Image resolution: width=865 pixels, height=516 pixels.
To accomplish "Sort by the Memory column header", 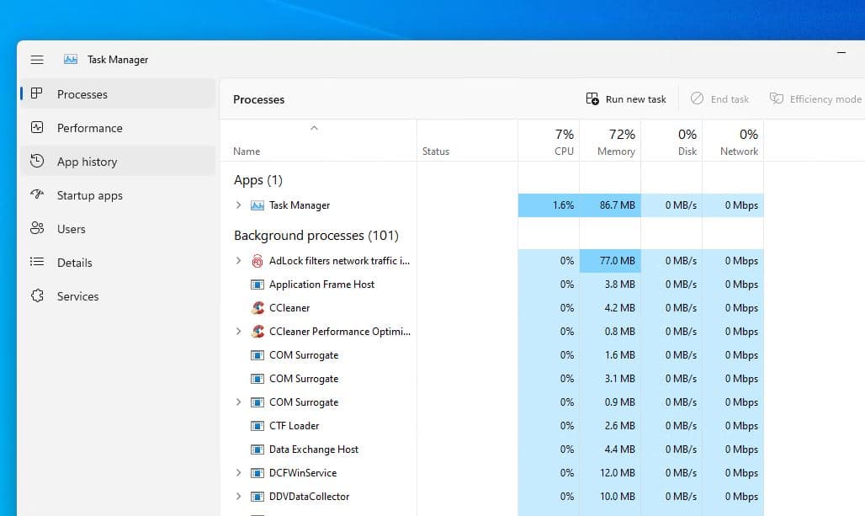I will [610, 141].
